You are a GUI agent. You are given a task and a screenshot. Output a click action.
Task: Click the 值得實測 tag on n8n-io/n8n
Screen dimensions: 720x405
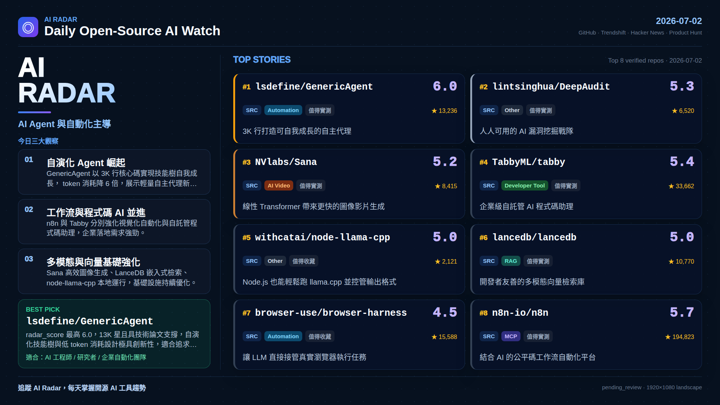click(538, 336)
